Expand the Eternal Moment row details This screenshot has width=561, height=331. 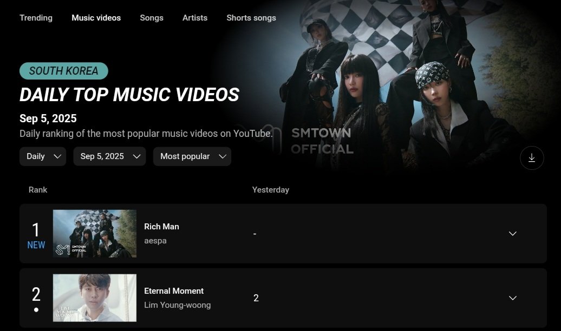pyautogui.click(x=512, y=298)
